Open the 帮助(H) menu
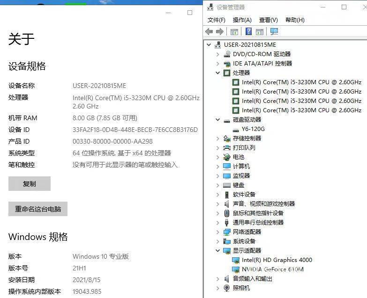The image size is (367, 298). coord(295,20)
